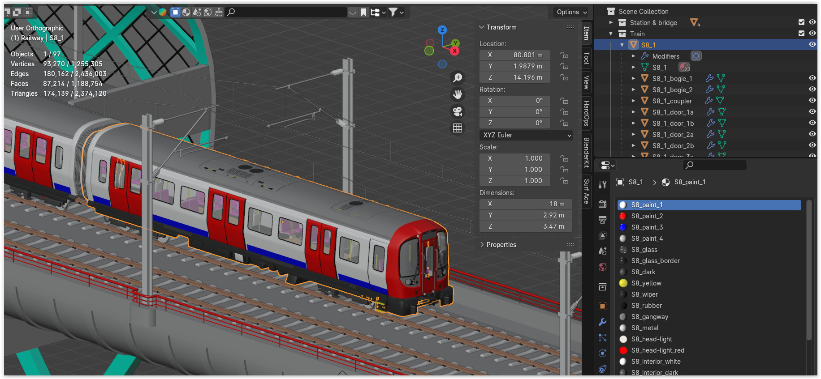The width and height of the screenshot is (821, 379).
Task: Collapse the Transform panel
Action: 482,27
